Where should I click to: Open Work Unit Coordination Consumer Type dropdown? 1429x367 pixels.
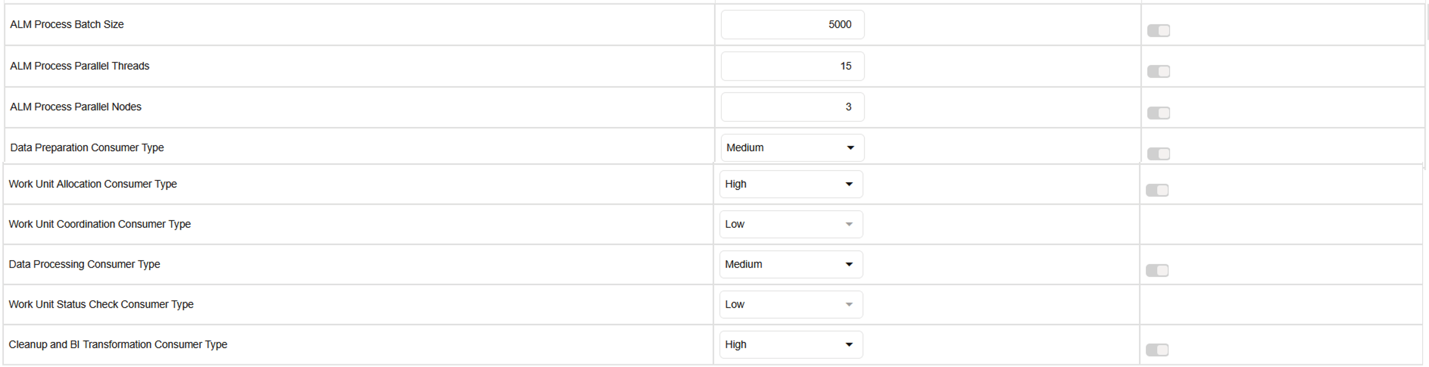point(791,225)
